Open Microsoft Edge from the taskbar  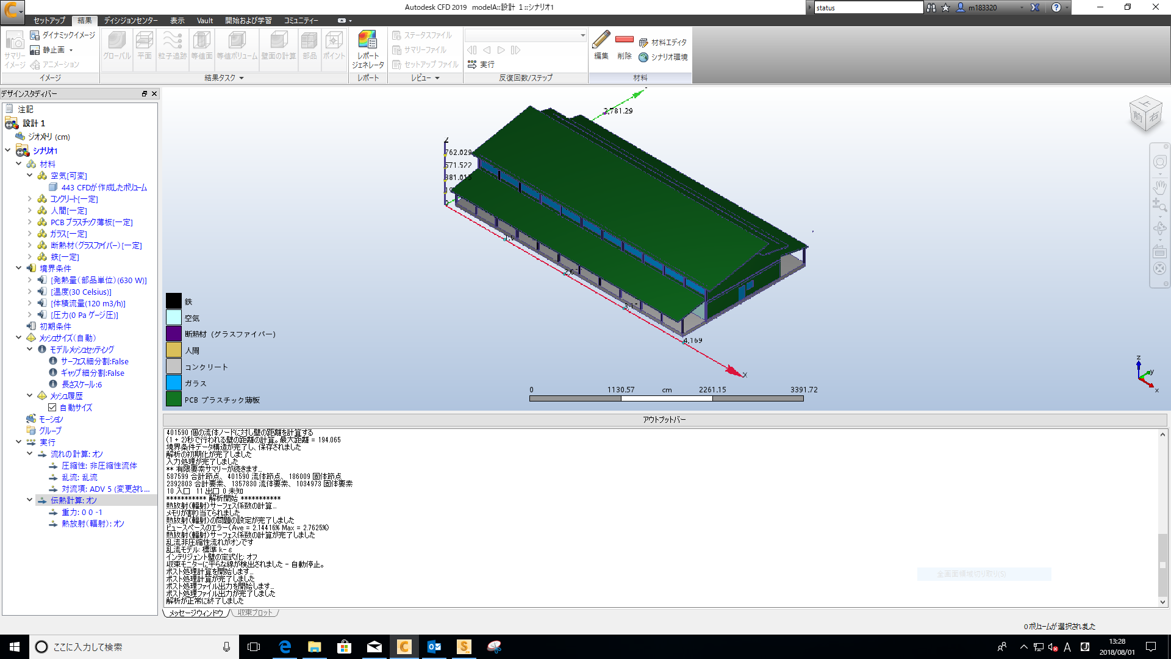(285, 647)
